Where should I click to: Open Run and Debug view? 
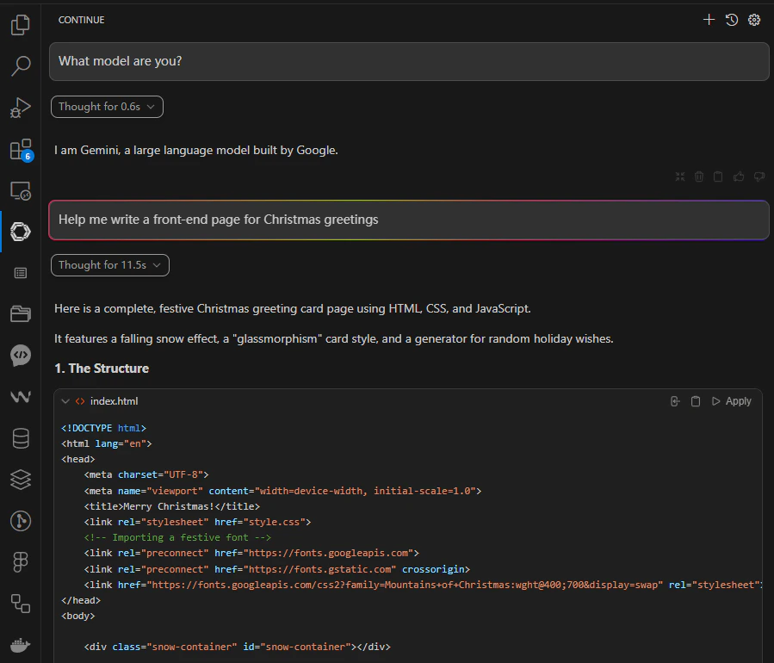[21, 107]
